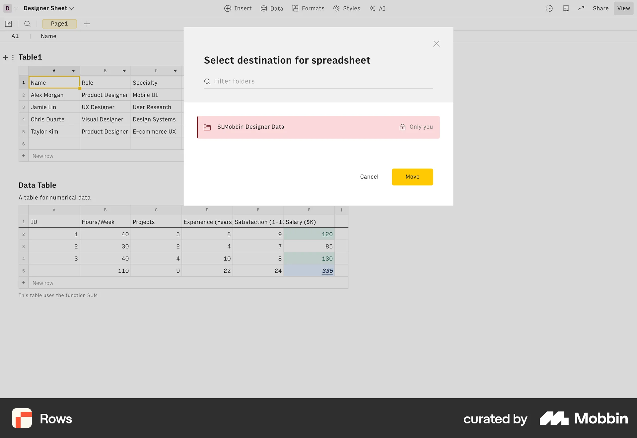Click the Move button
The image size is (637, 438).
[x=412, y=177]
